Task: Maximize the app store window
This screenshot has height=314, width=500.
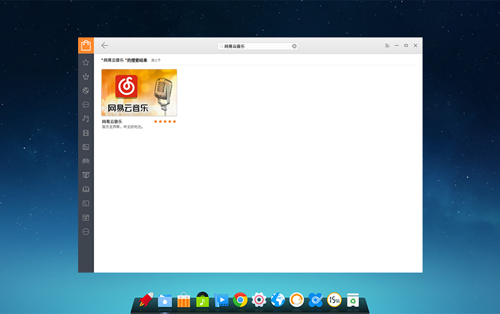Action: (x=406, y=45)
